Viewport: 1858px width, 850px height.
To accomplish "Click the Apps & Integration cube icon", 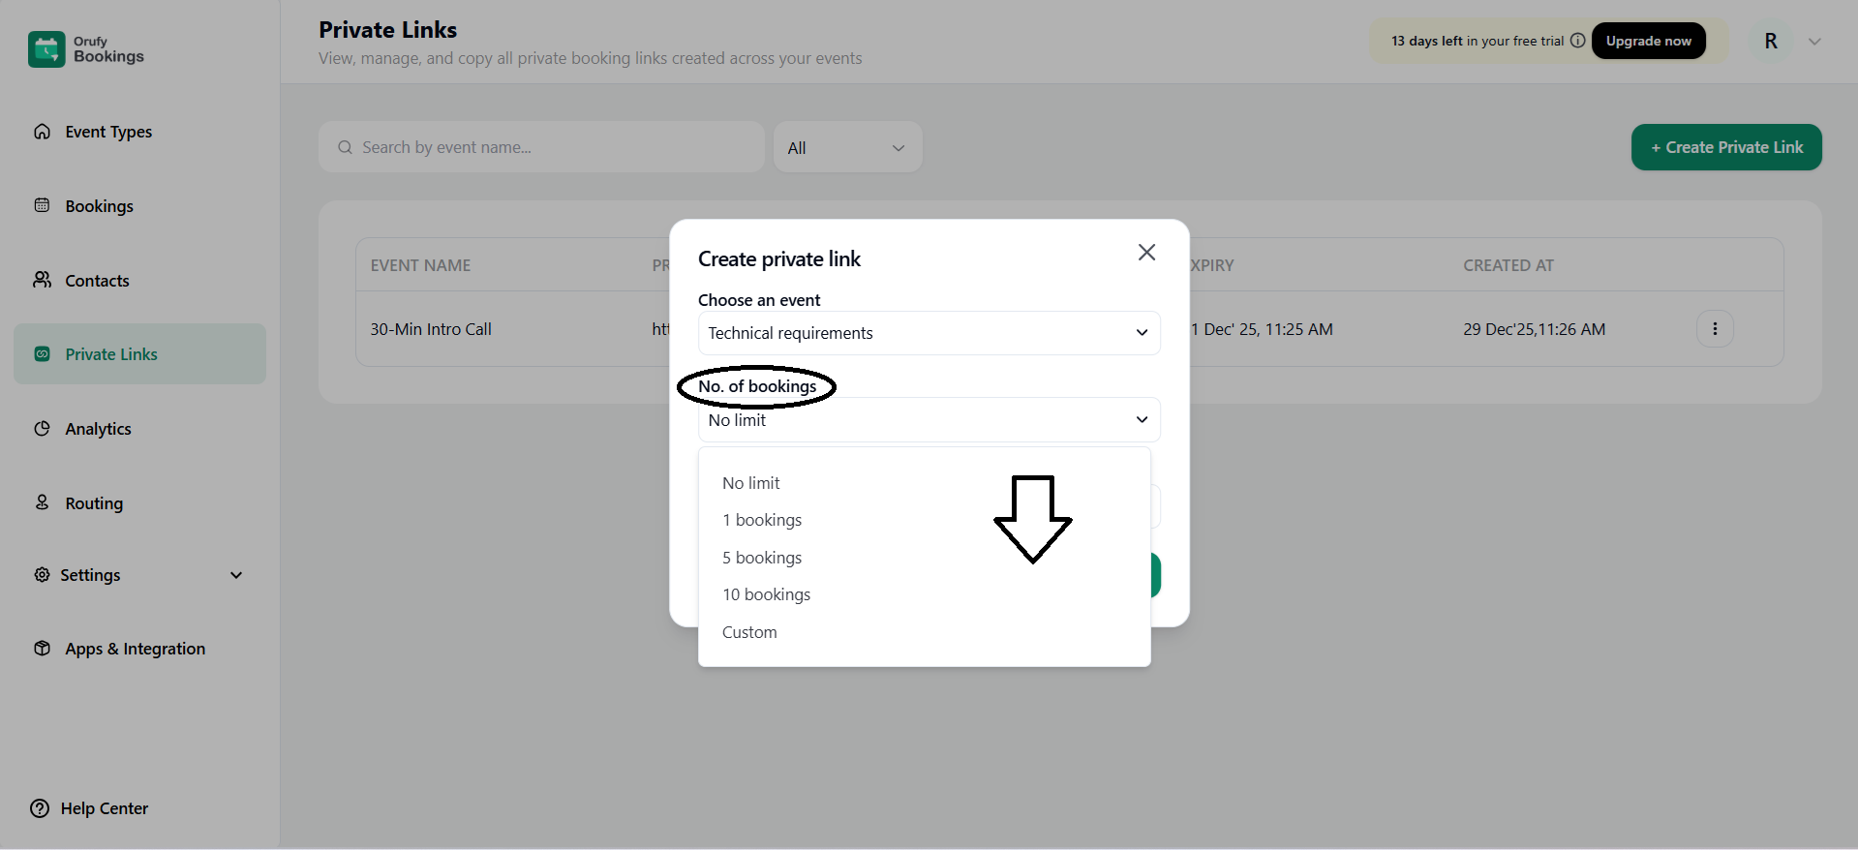I will (x=42, y=648).
